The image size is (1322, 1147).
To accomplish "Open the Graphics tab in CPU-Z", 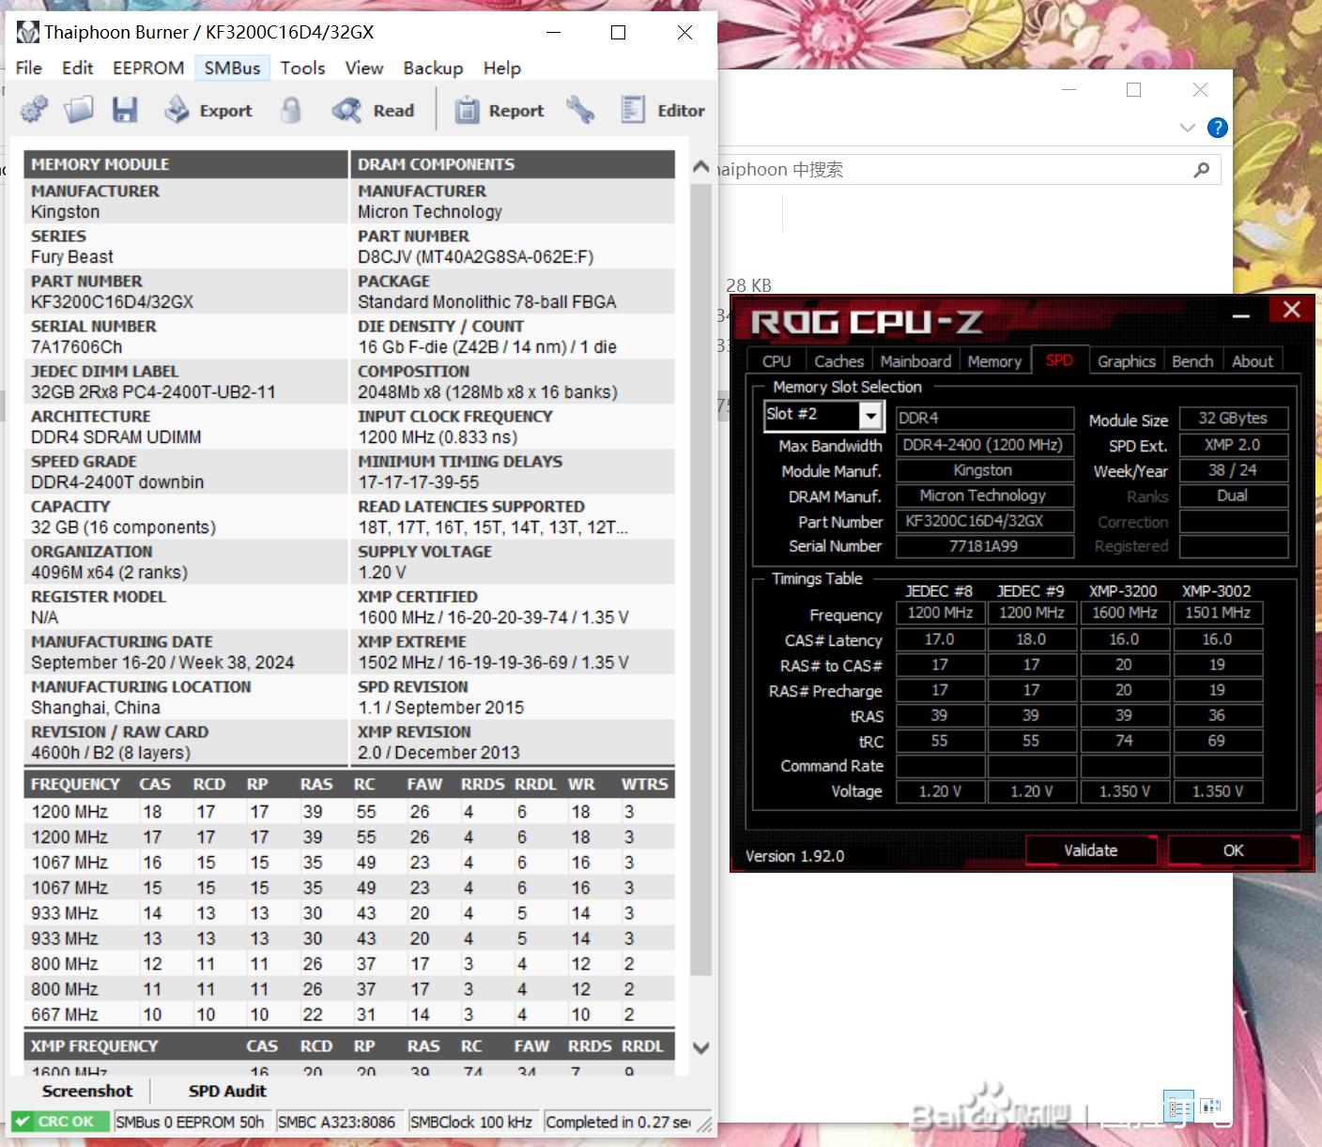I will 1126,361.
